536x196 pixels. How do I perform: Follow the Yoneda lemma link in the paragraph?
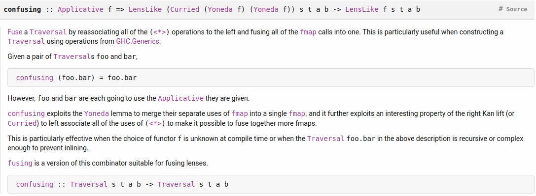(x=96, y=113)
